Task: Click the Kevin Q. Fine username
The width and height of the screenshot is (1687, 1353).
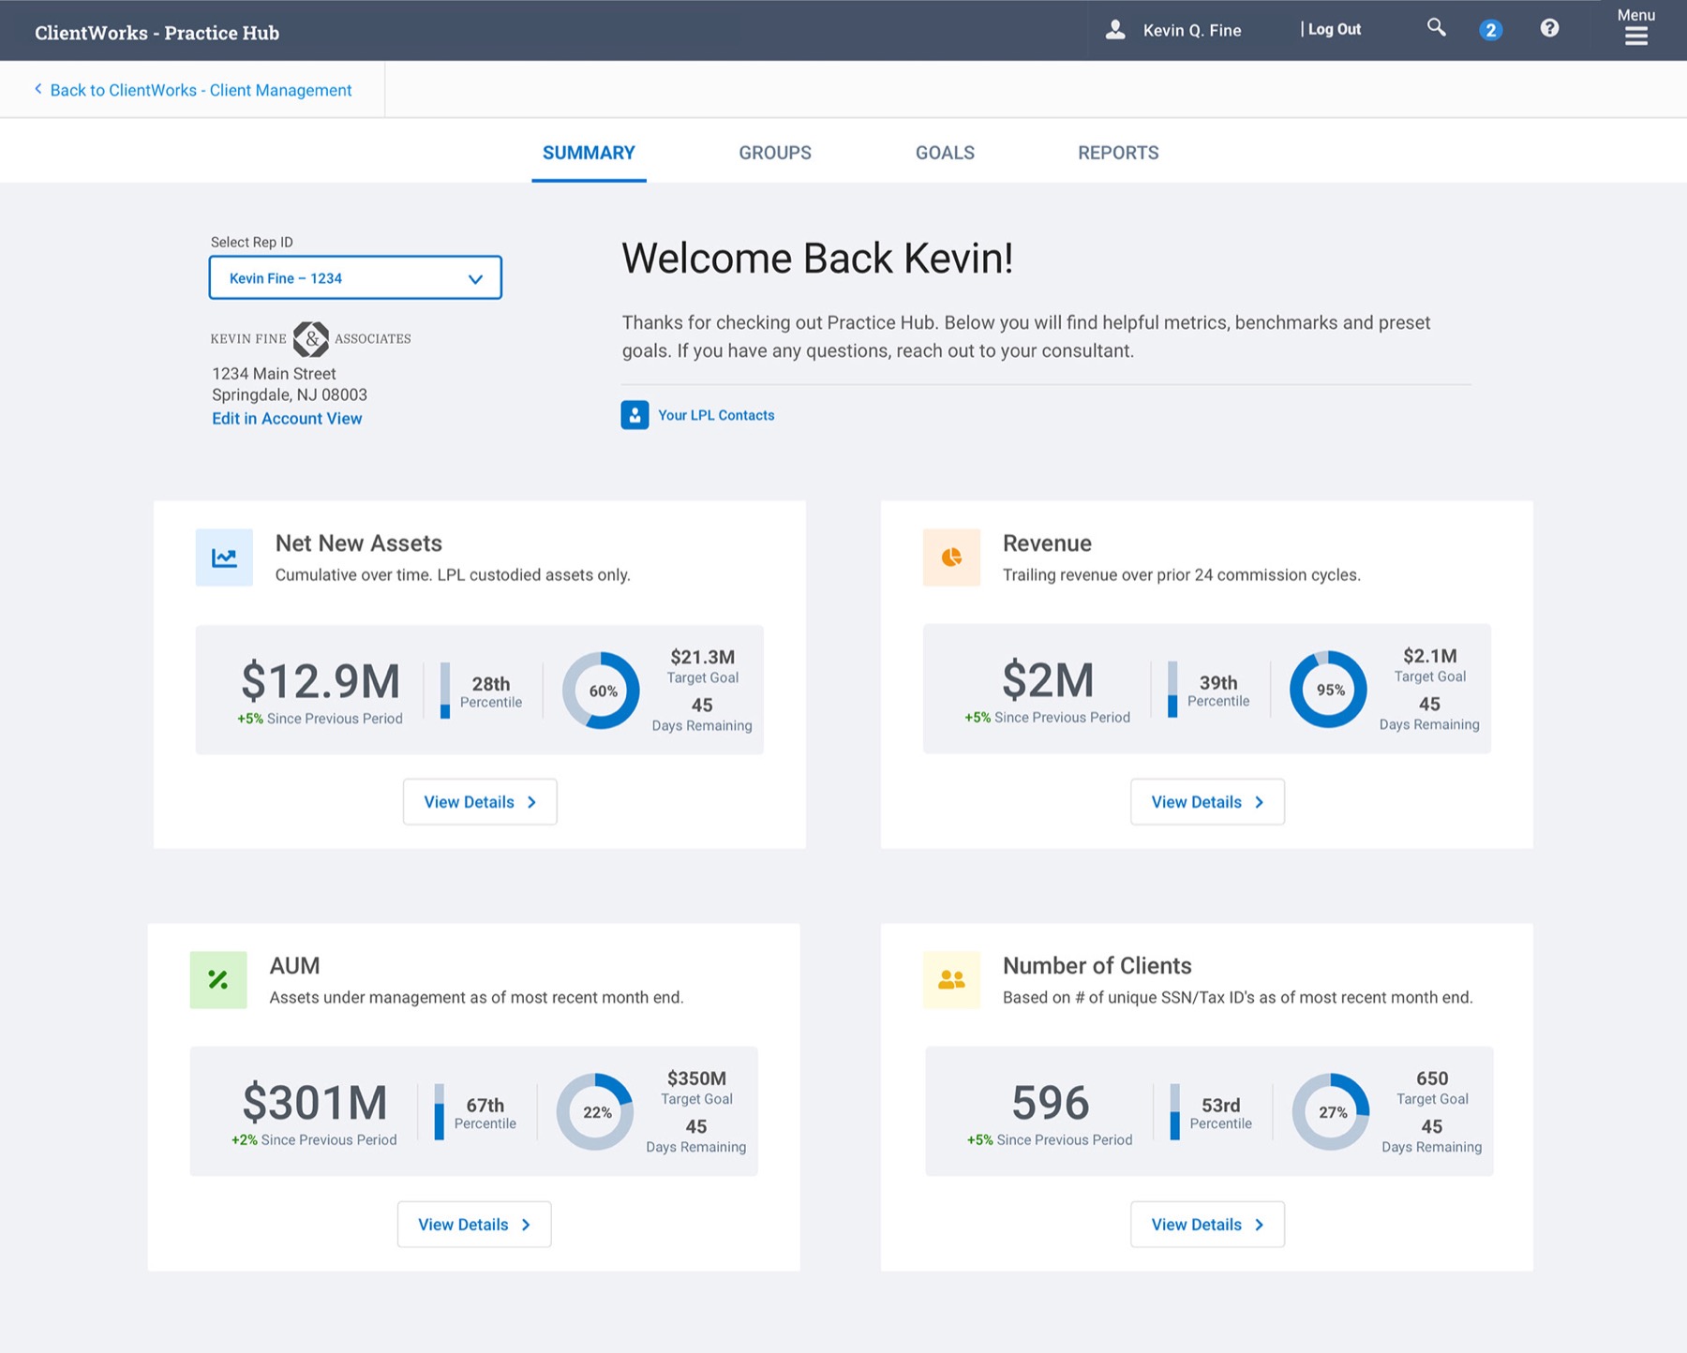Action: click(x=1192, y=30)
